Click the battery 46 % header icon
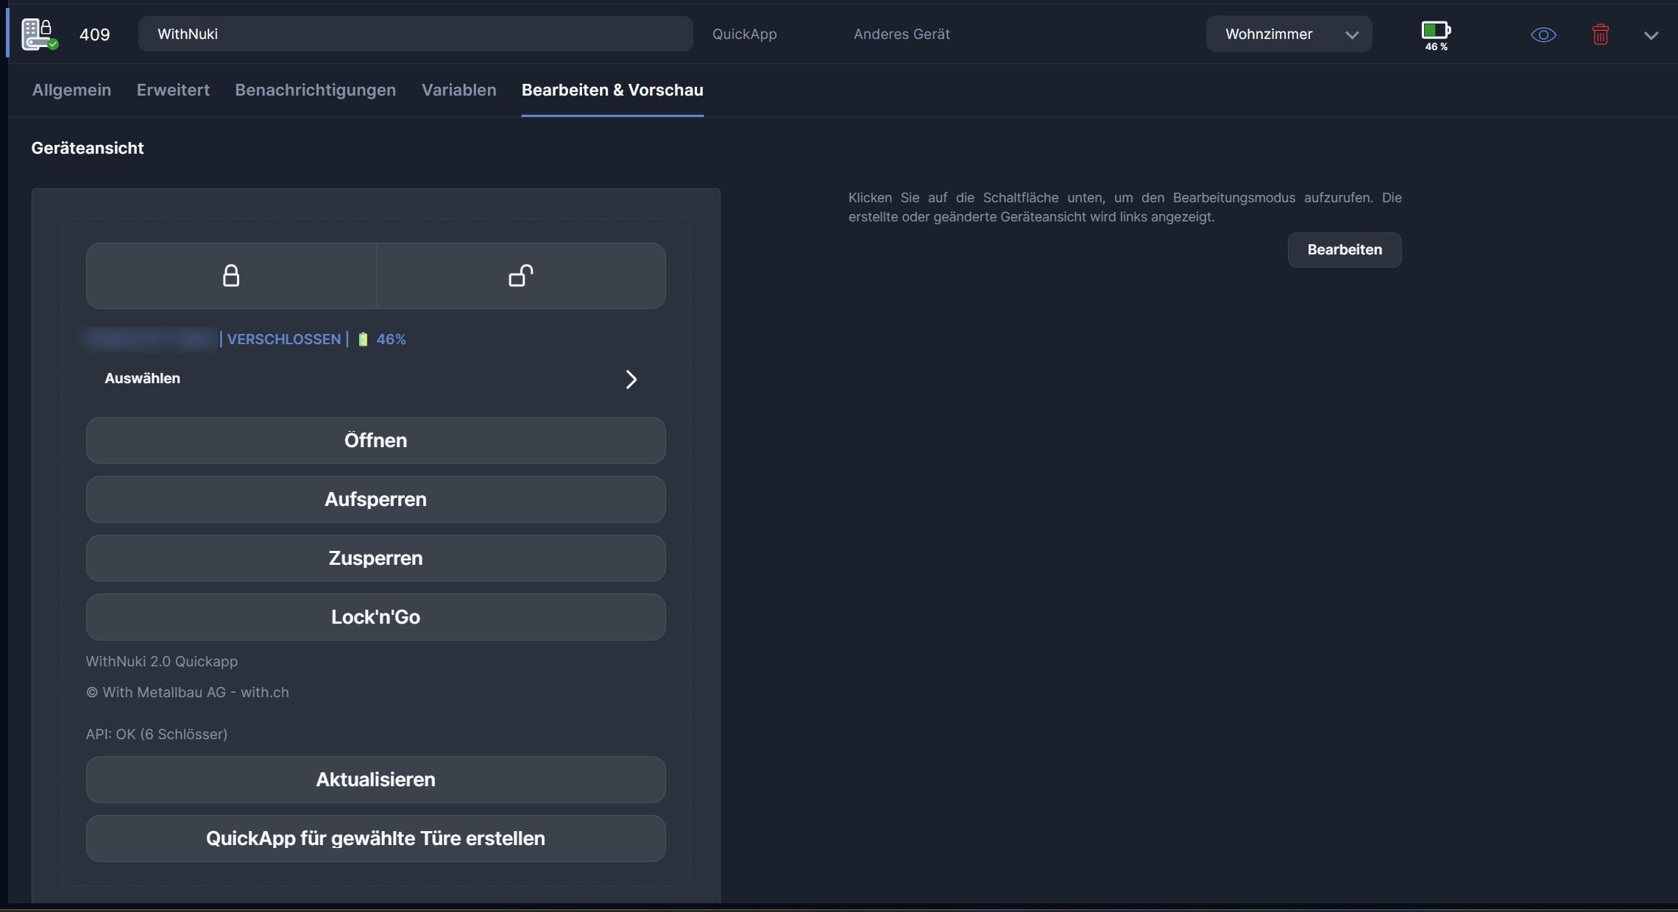The image size is (1678, 912). 1435,35
